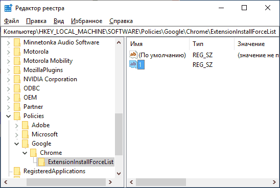Select the Policies folder icon
Screen dimensions: 280x188
pyautogui.click(x=17, y=116)
